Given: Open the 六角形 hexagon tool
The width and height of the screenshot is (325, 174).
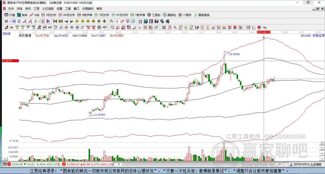Looking at the screenshot, I should tap(185, 15).
